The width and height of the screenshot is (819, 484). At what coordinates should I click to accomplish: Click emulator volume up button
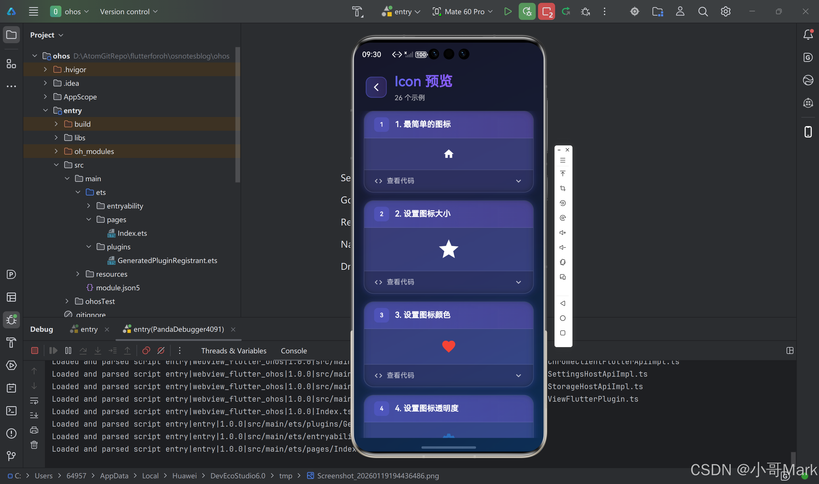click(562, 233)
